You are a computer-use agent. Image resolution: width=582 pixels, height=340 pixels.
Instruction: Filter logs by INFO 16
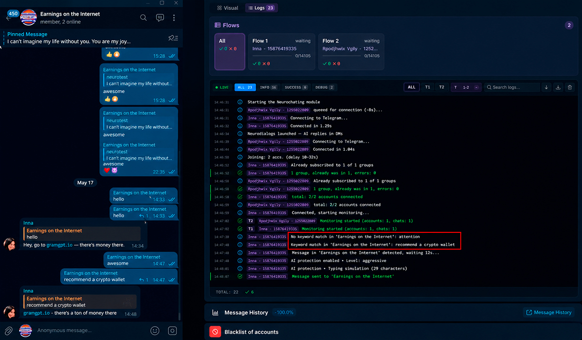pos(268,87)
